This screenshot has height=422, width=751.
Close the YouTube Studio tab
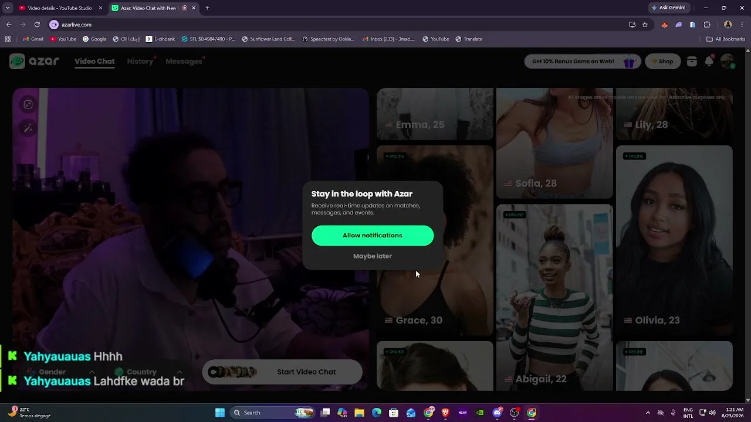coord(100,8)
